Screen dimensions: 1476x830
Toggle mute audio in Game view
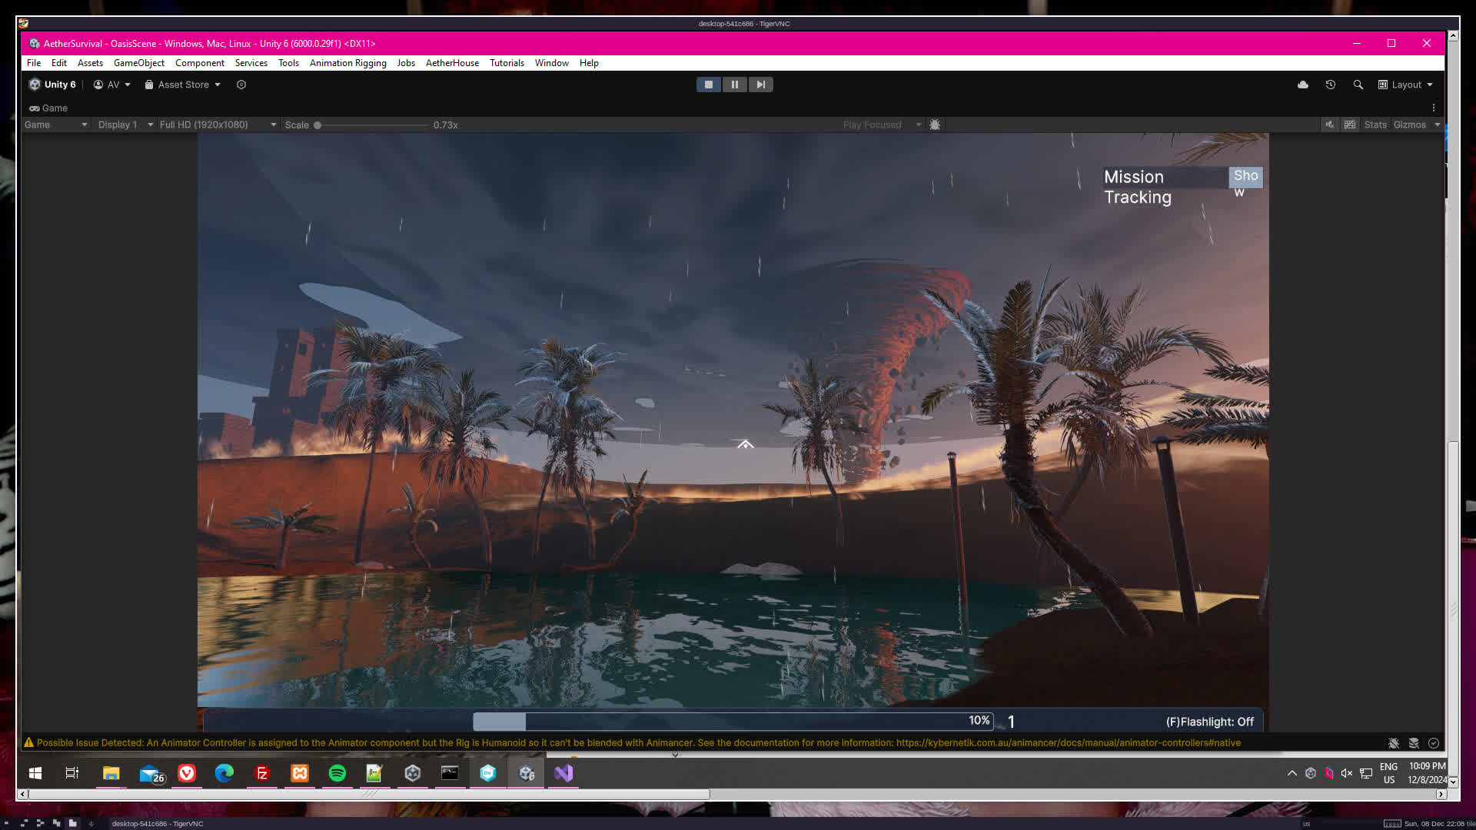[x=1330, y=124]
